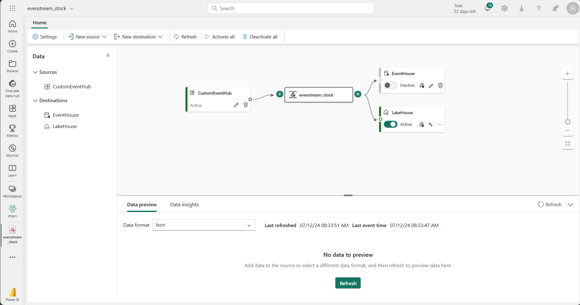Open notifications bell

[x=488, y=8]
